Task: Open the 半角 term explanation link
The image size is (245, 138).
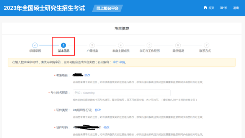Action: pyautogui.click(x=122, y=62)
